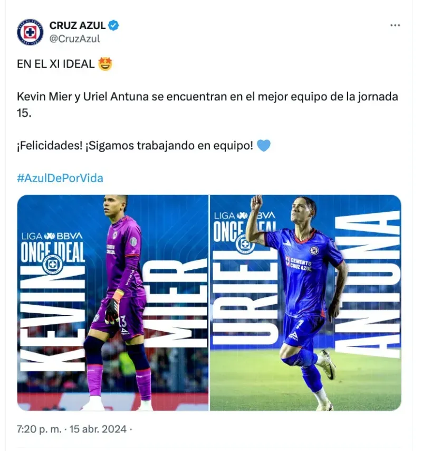Click the blue heart emoji
This screenshot has height=451, width=422.
point(263,145)
